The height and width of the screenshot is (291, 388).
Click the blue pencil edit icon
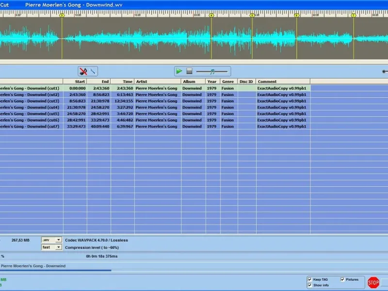click(x=93, y=71)
